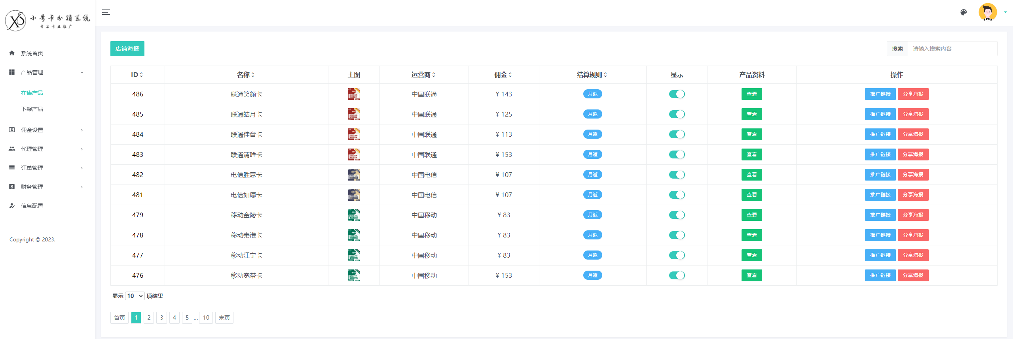1013x339 pixels.
Task: Click the 搜索 label button
Action: coord(897,49)
